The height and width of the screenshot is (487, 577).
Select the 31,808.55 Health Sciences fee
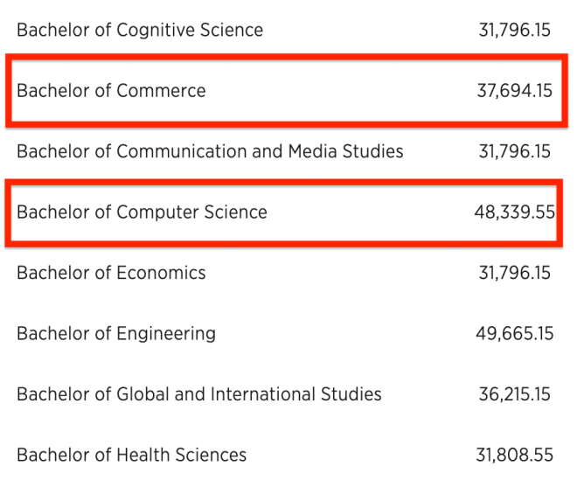click(x=514, y=455)
